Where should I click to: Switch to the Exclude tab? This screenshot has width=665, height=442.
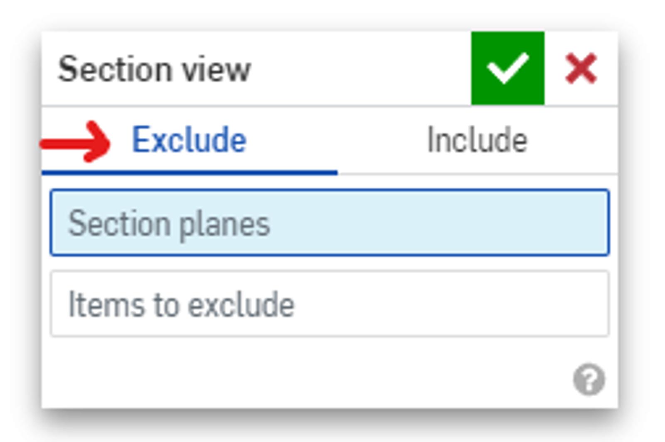tap(189, 140)
